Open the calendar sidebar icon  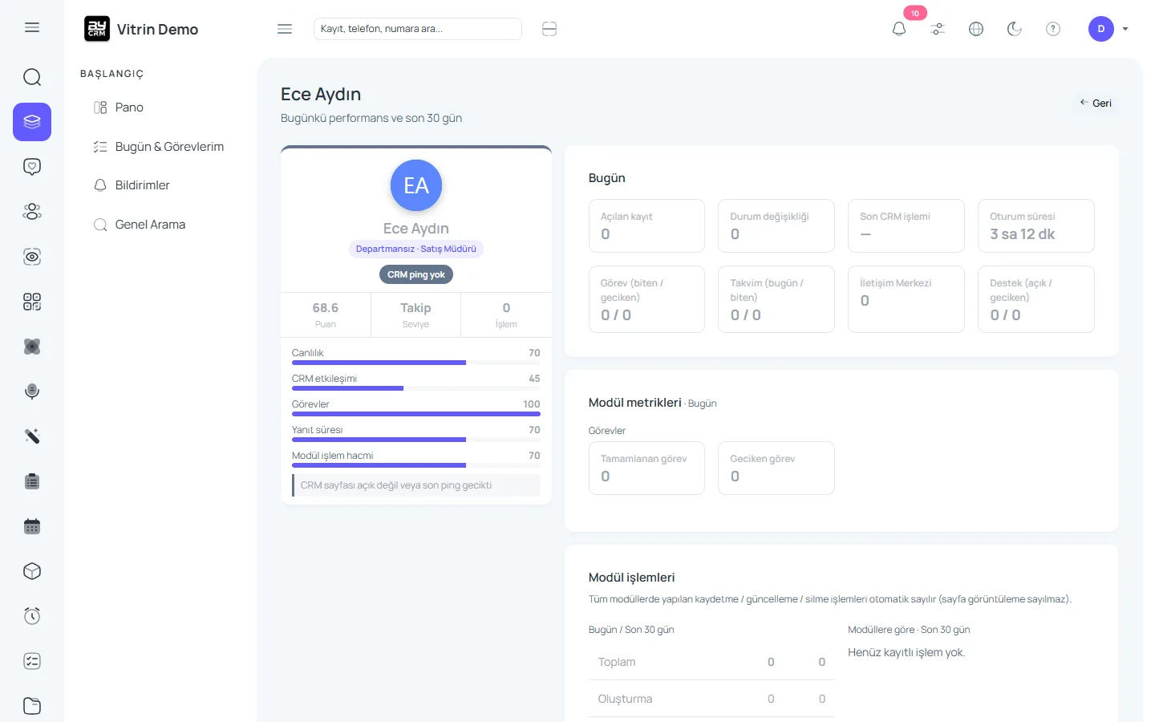click(x=32, y=526)
